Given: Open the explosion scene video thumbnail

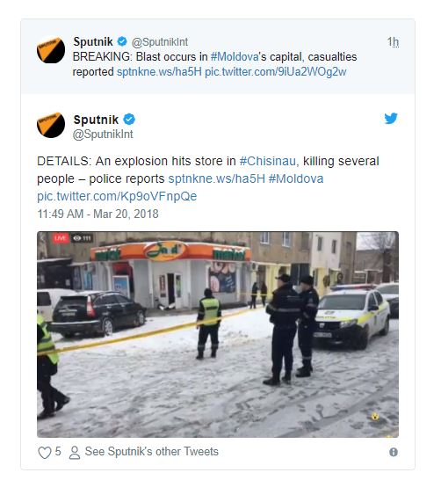Looking at the screenshot, I should 218,334.
